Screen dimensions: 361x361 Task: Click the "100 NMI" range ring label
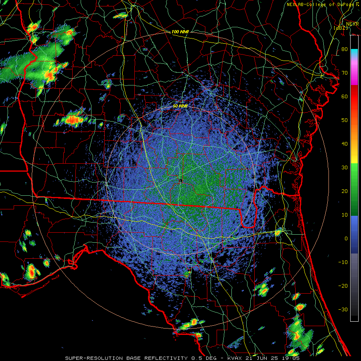click(180, 32)
